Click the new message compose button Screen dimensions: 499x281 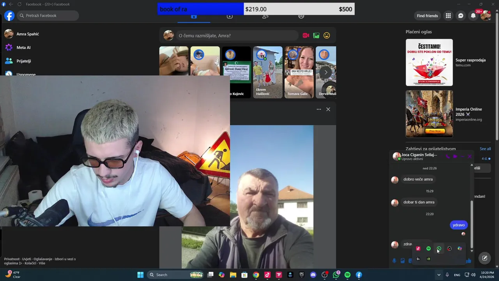[485, 258]
